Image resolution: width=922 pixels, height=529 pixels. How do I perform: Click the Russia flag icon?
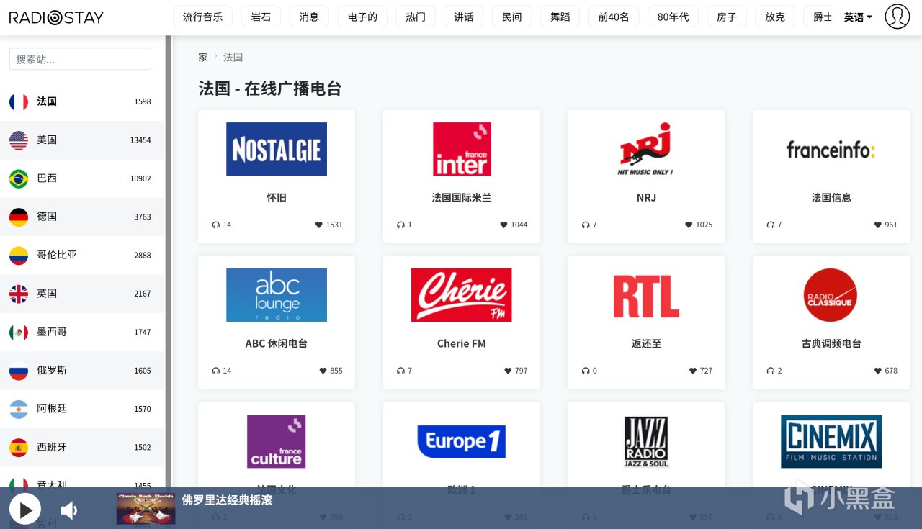19,370
